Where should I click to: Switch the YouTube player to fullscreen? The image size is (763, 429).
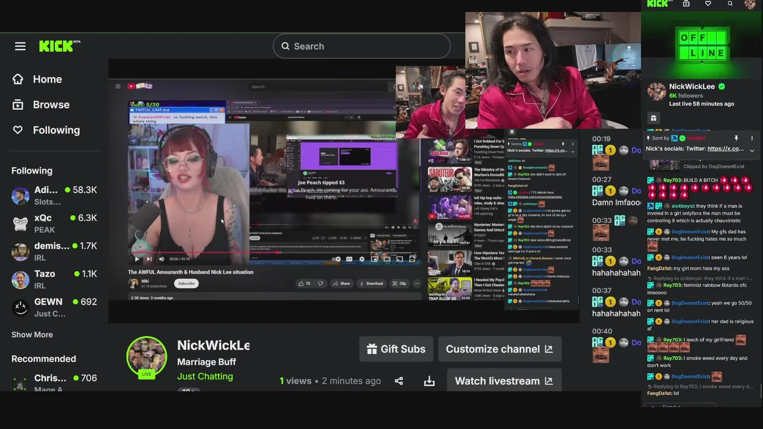pyautogui.click(x=412, y=259)
